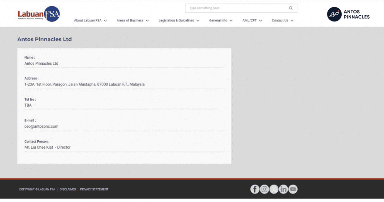Screen dimensions: 384x202
Task: Open the AML/CFT menu
Action: [x=250, y=21]
